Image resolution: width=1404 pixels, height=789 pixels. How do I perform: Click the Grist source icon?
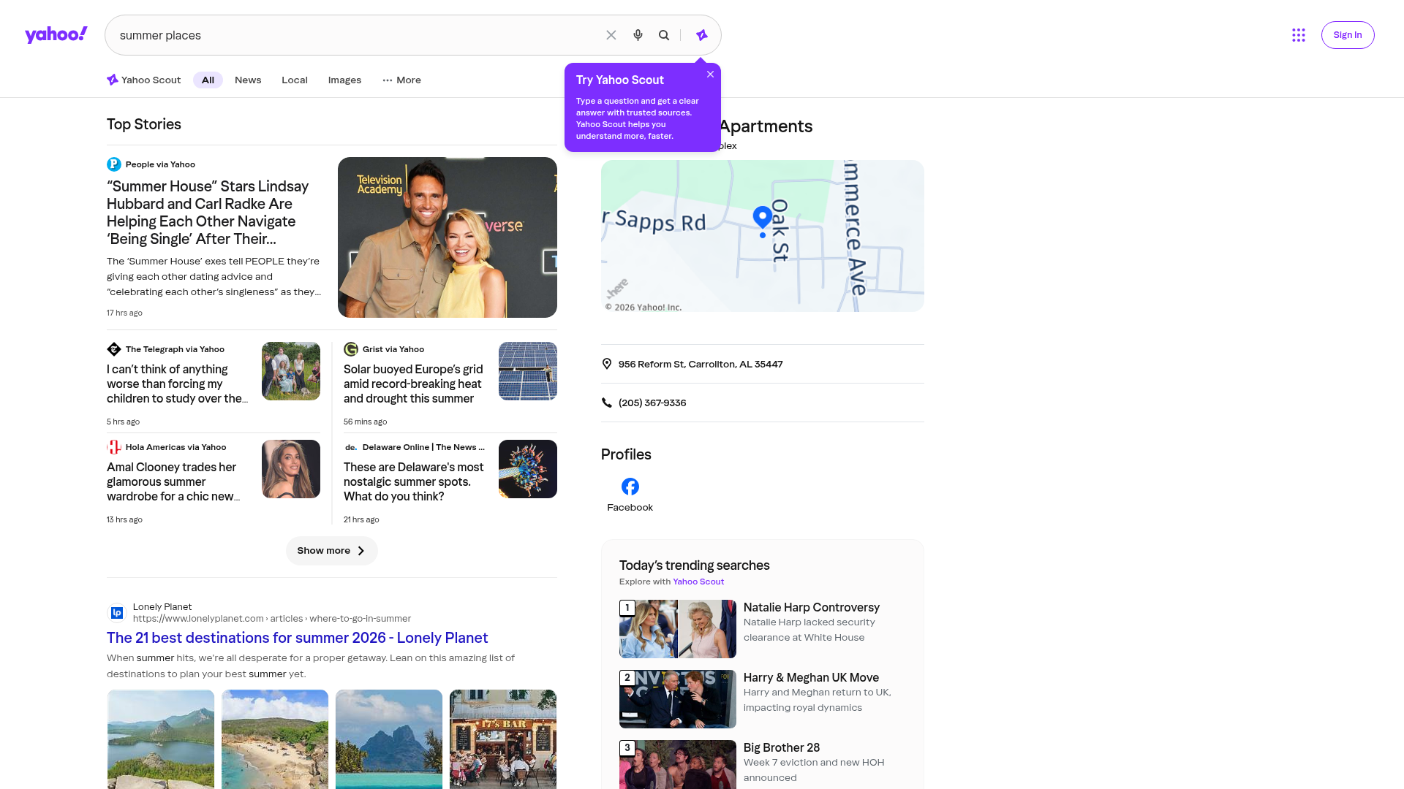[351, 349]
